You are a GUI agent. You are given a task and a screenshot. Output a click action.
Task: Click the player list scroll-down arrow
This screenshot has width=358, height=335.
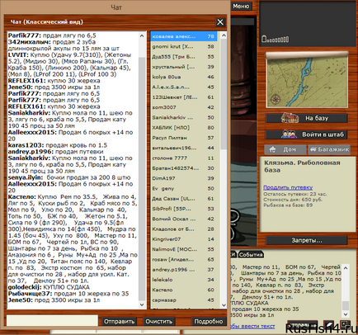point(224,304)
